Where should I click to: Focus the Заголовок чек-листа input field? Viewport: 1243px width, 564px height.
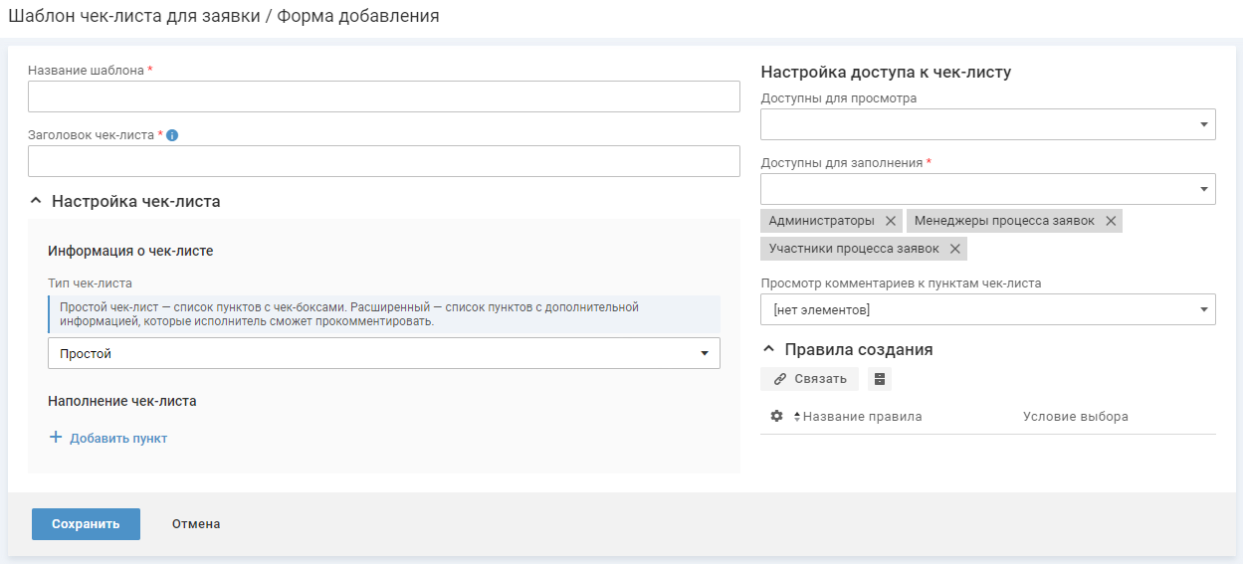383,161
